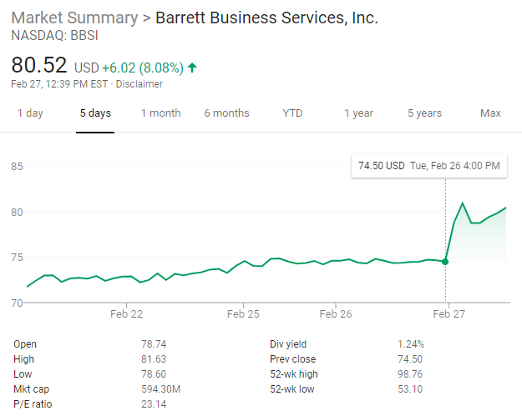Click the 80.52 stock price
Screen dimensions: 522x416
[x=39, y=65]
